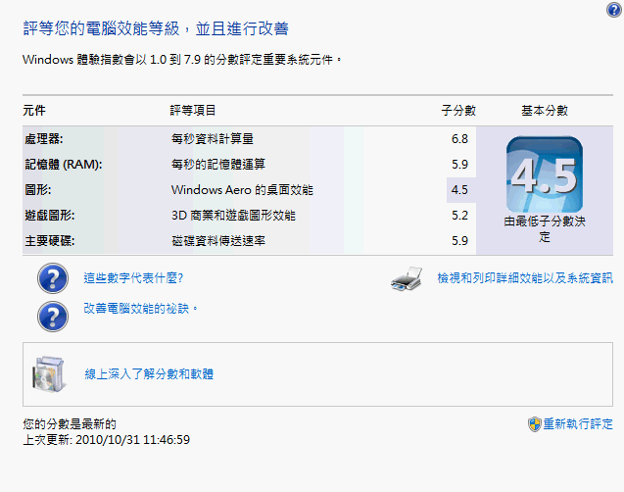Click the printer icon

(407, 278)
